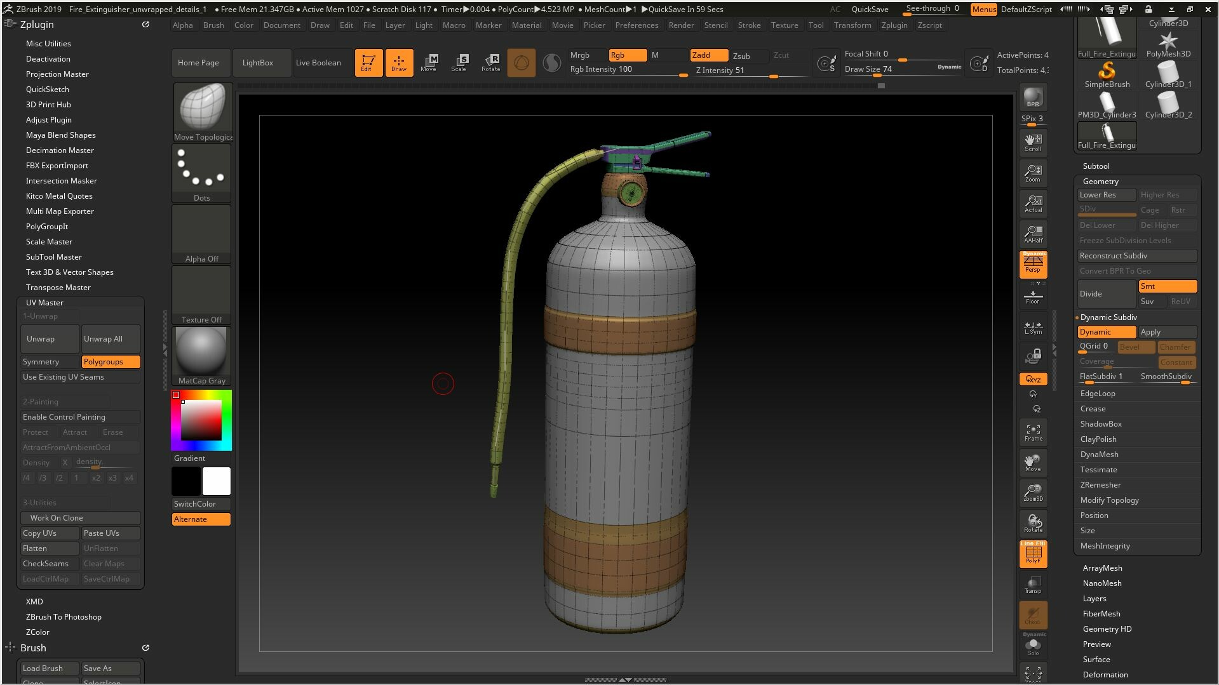Screen dimensions: 1219x685
Task: Adjust the Draw Size slider
Action: [903, 70]
